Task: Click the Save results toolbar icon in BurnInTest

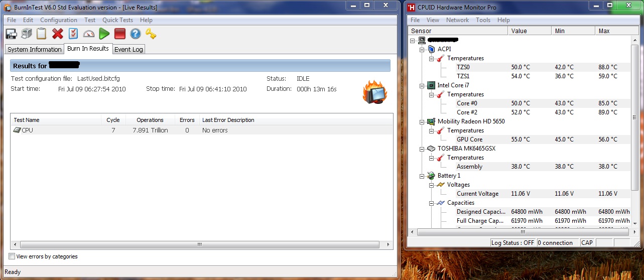Action: click(11, 34)
